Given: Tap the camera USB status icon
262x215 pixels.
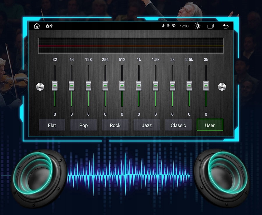Looking at the screenshot, I should (49, 26).
